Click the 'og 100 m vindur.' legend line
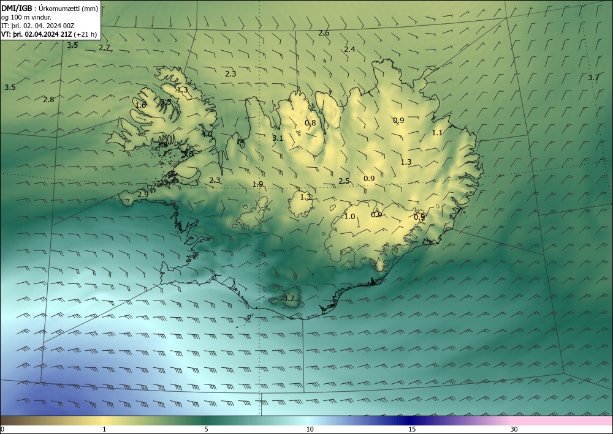The width and height of the screenshot is (613, 434). (x=26, y=17)
